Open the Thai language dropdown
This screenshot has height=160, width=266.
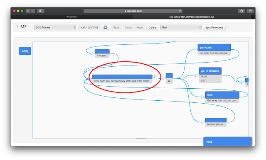click(181, 27)
